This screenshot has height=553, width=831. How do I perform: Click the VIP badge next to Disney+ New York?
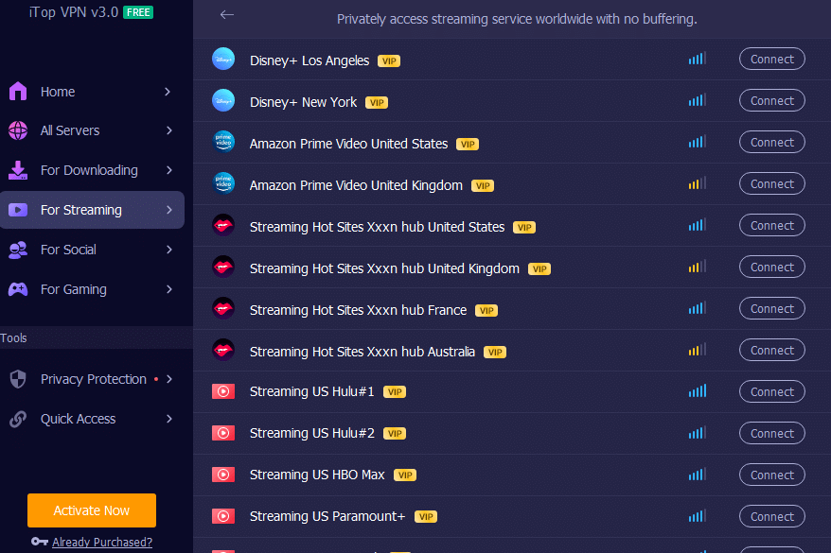pyautogui.click(x=377, y=102)
